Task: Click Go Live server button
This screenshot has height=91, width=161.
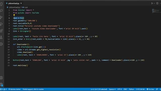Action: [x=150, y=89]
